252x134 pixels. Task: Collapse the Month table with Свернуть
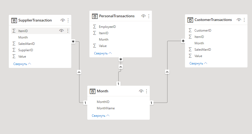click(x=101, y=116)
